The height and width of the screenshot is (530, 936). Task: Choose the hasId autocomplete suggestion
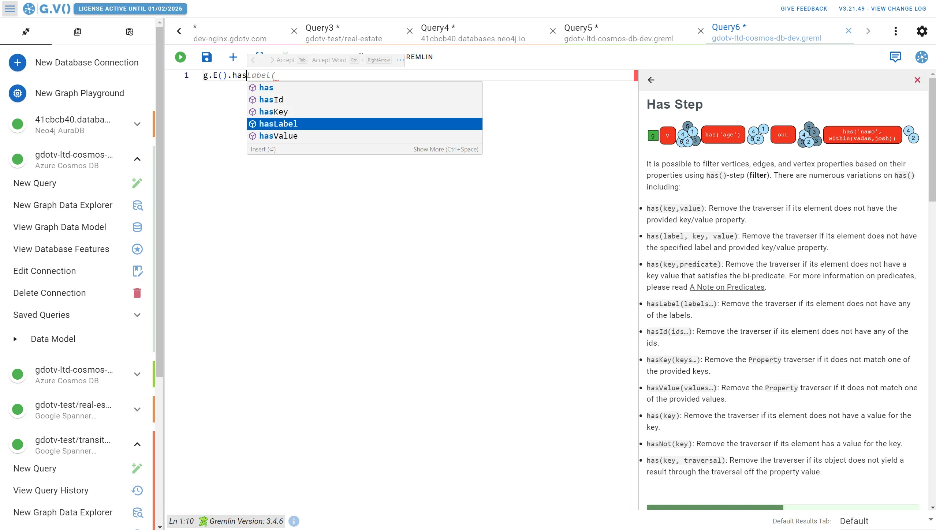tap(365, 99)
